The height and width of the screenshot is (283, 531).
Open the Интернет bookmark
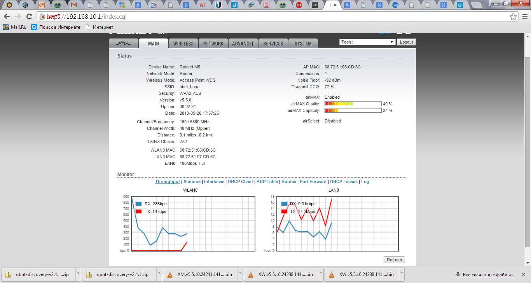[99, 27]
